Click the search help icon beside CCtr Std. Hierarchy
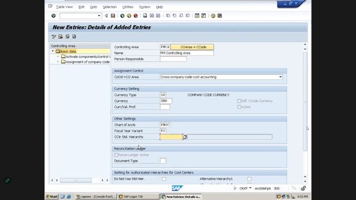Viewport: 356px width, 200px height. pos(185,137)
